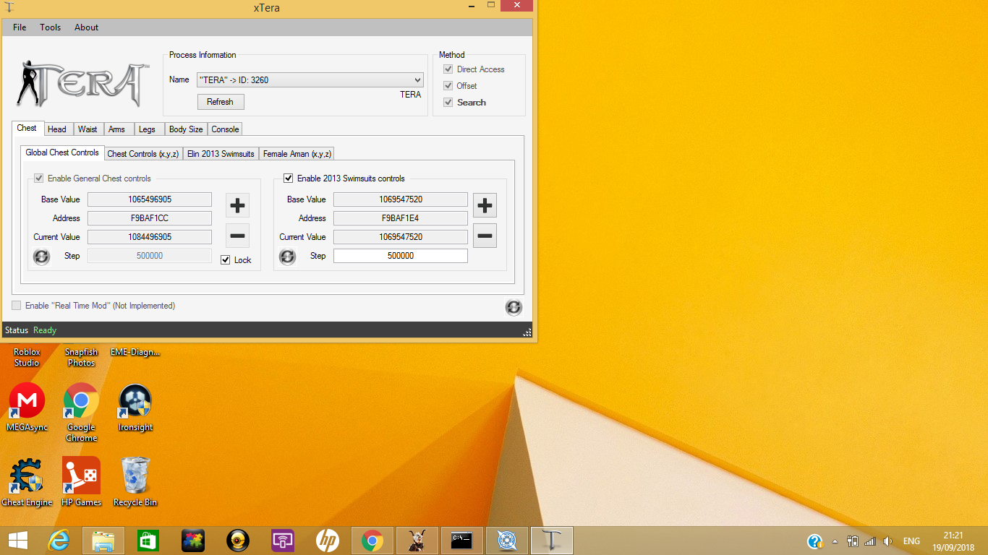Uncheck Enable 2013 Swimsuits controls
988x555 pixels.
(x=289, y=178)
